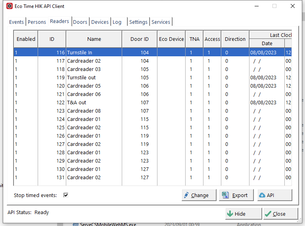Image resolution: width=305 pixels, height=226 pixels.
Task: Click the Eco Time app title icon
Action: click(x=10, y=6)
